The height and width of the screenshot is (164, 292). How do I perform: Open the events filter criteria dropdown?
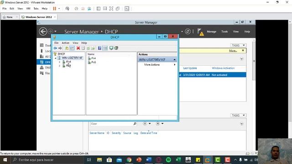[147, 123]
